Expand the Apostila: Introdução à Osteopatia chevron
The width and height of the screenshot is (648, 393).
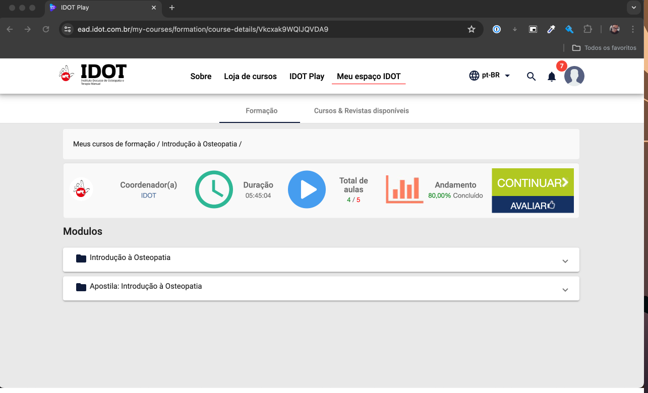[x=565, y=290]
